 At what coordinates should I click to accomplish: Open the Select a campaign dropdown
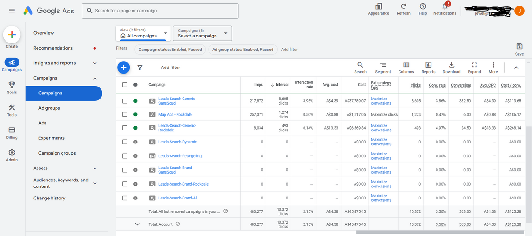coord(202,33)
